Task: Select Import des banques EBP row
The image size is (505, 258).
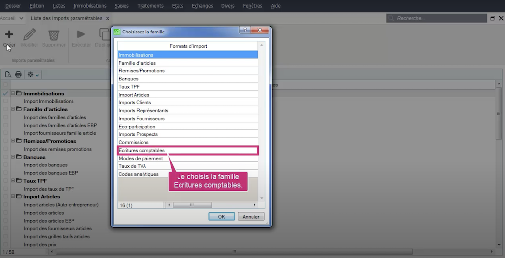Action: pyautogui.click(x=51, y=173)
